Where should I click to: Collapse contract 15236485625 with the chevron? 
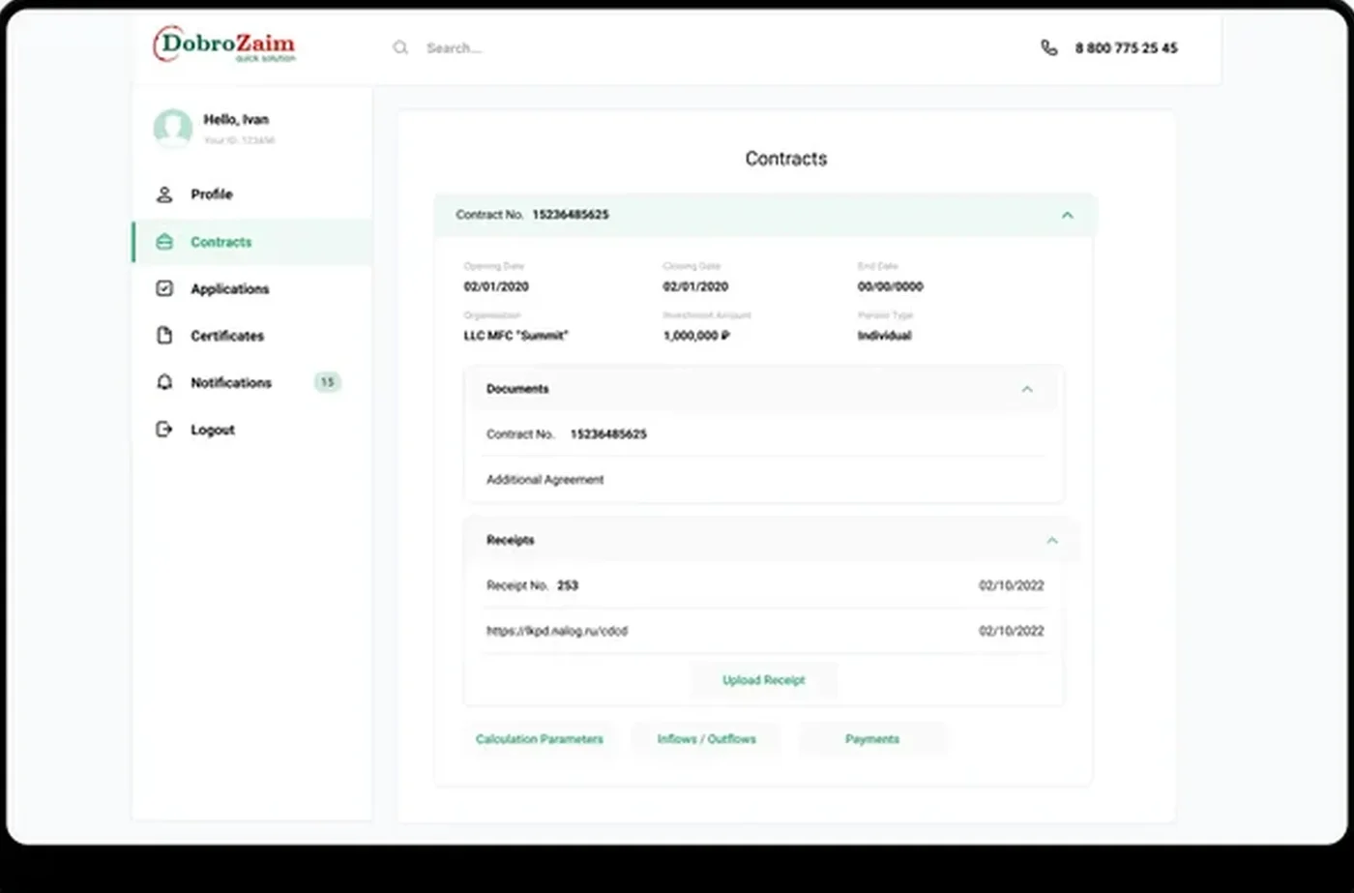1068,215
